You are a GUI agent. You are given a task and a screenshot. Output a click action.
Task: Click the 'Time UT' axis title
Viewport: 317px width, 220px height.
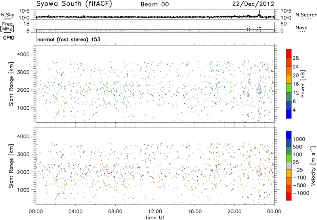point(155,218)
